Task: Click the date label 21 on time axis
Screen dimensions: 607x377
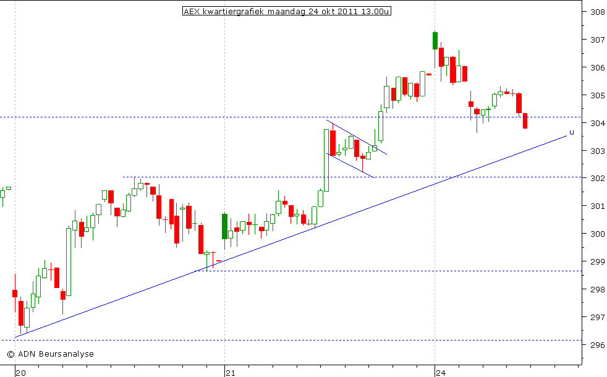Action: tap(231, 373)
